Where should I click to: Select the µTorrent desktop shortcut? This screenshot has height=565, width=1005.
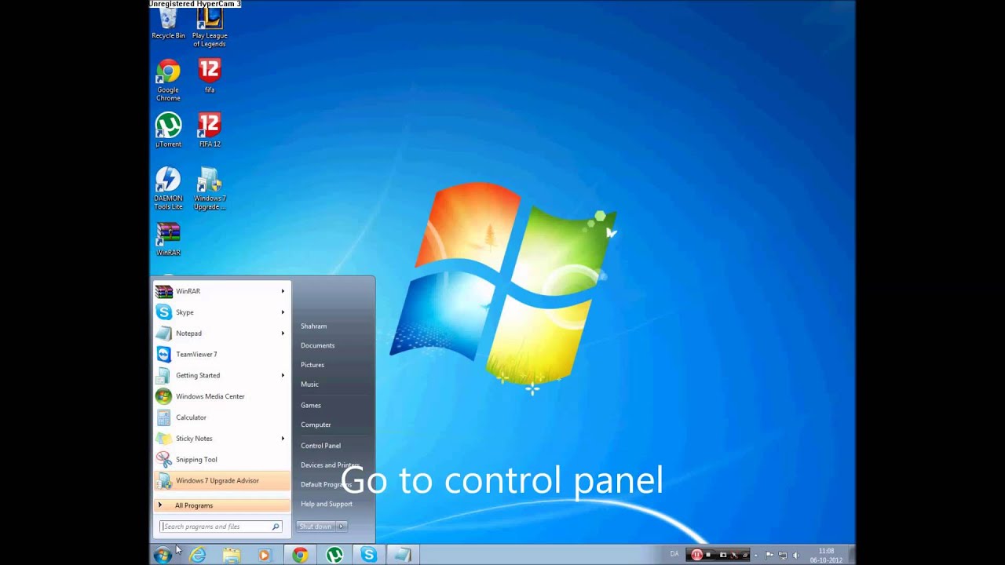pos(168,130)
